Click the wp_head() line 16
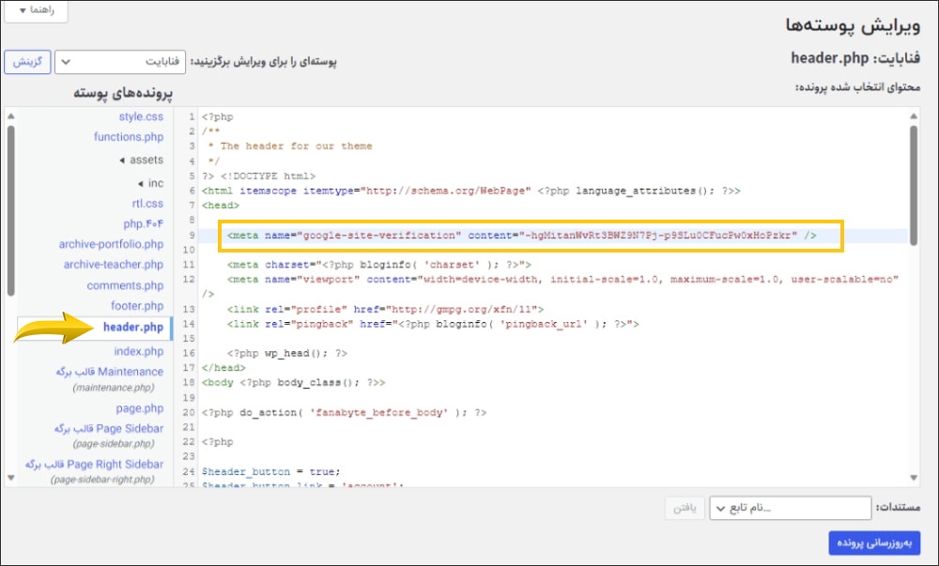939x566 pixels. tap(286, 354)
